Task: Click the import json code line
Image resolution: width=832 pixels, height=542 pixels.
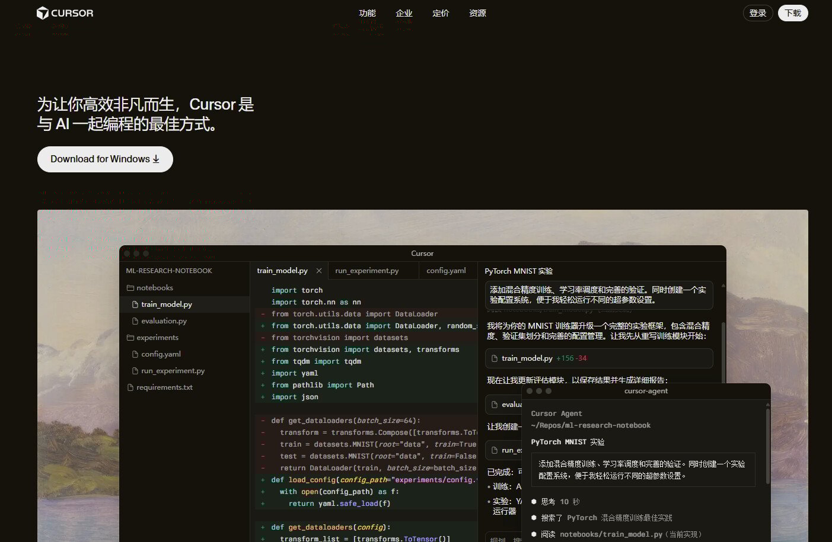Action: click(295, 397)
